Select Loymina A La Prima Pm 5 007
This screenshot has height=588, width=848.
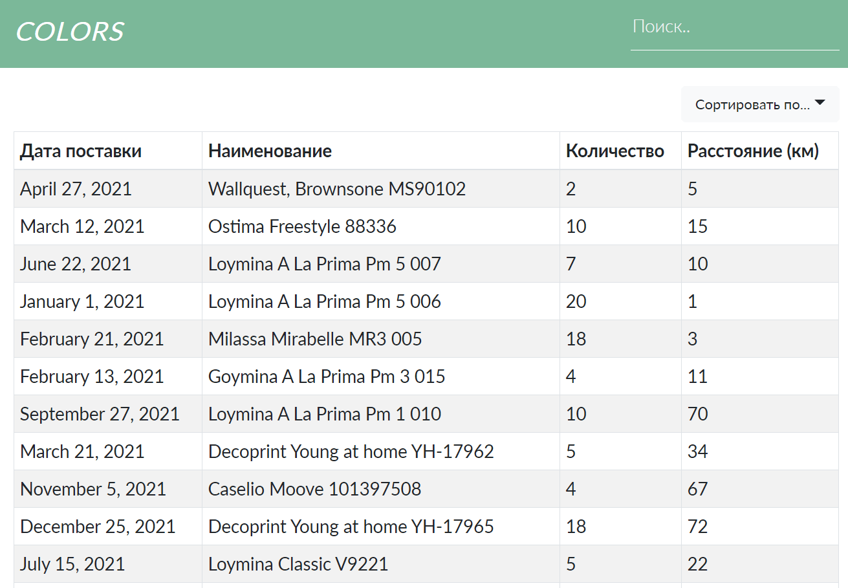coord(381,264)
